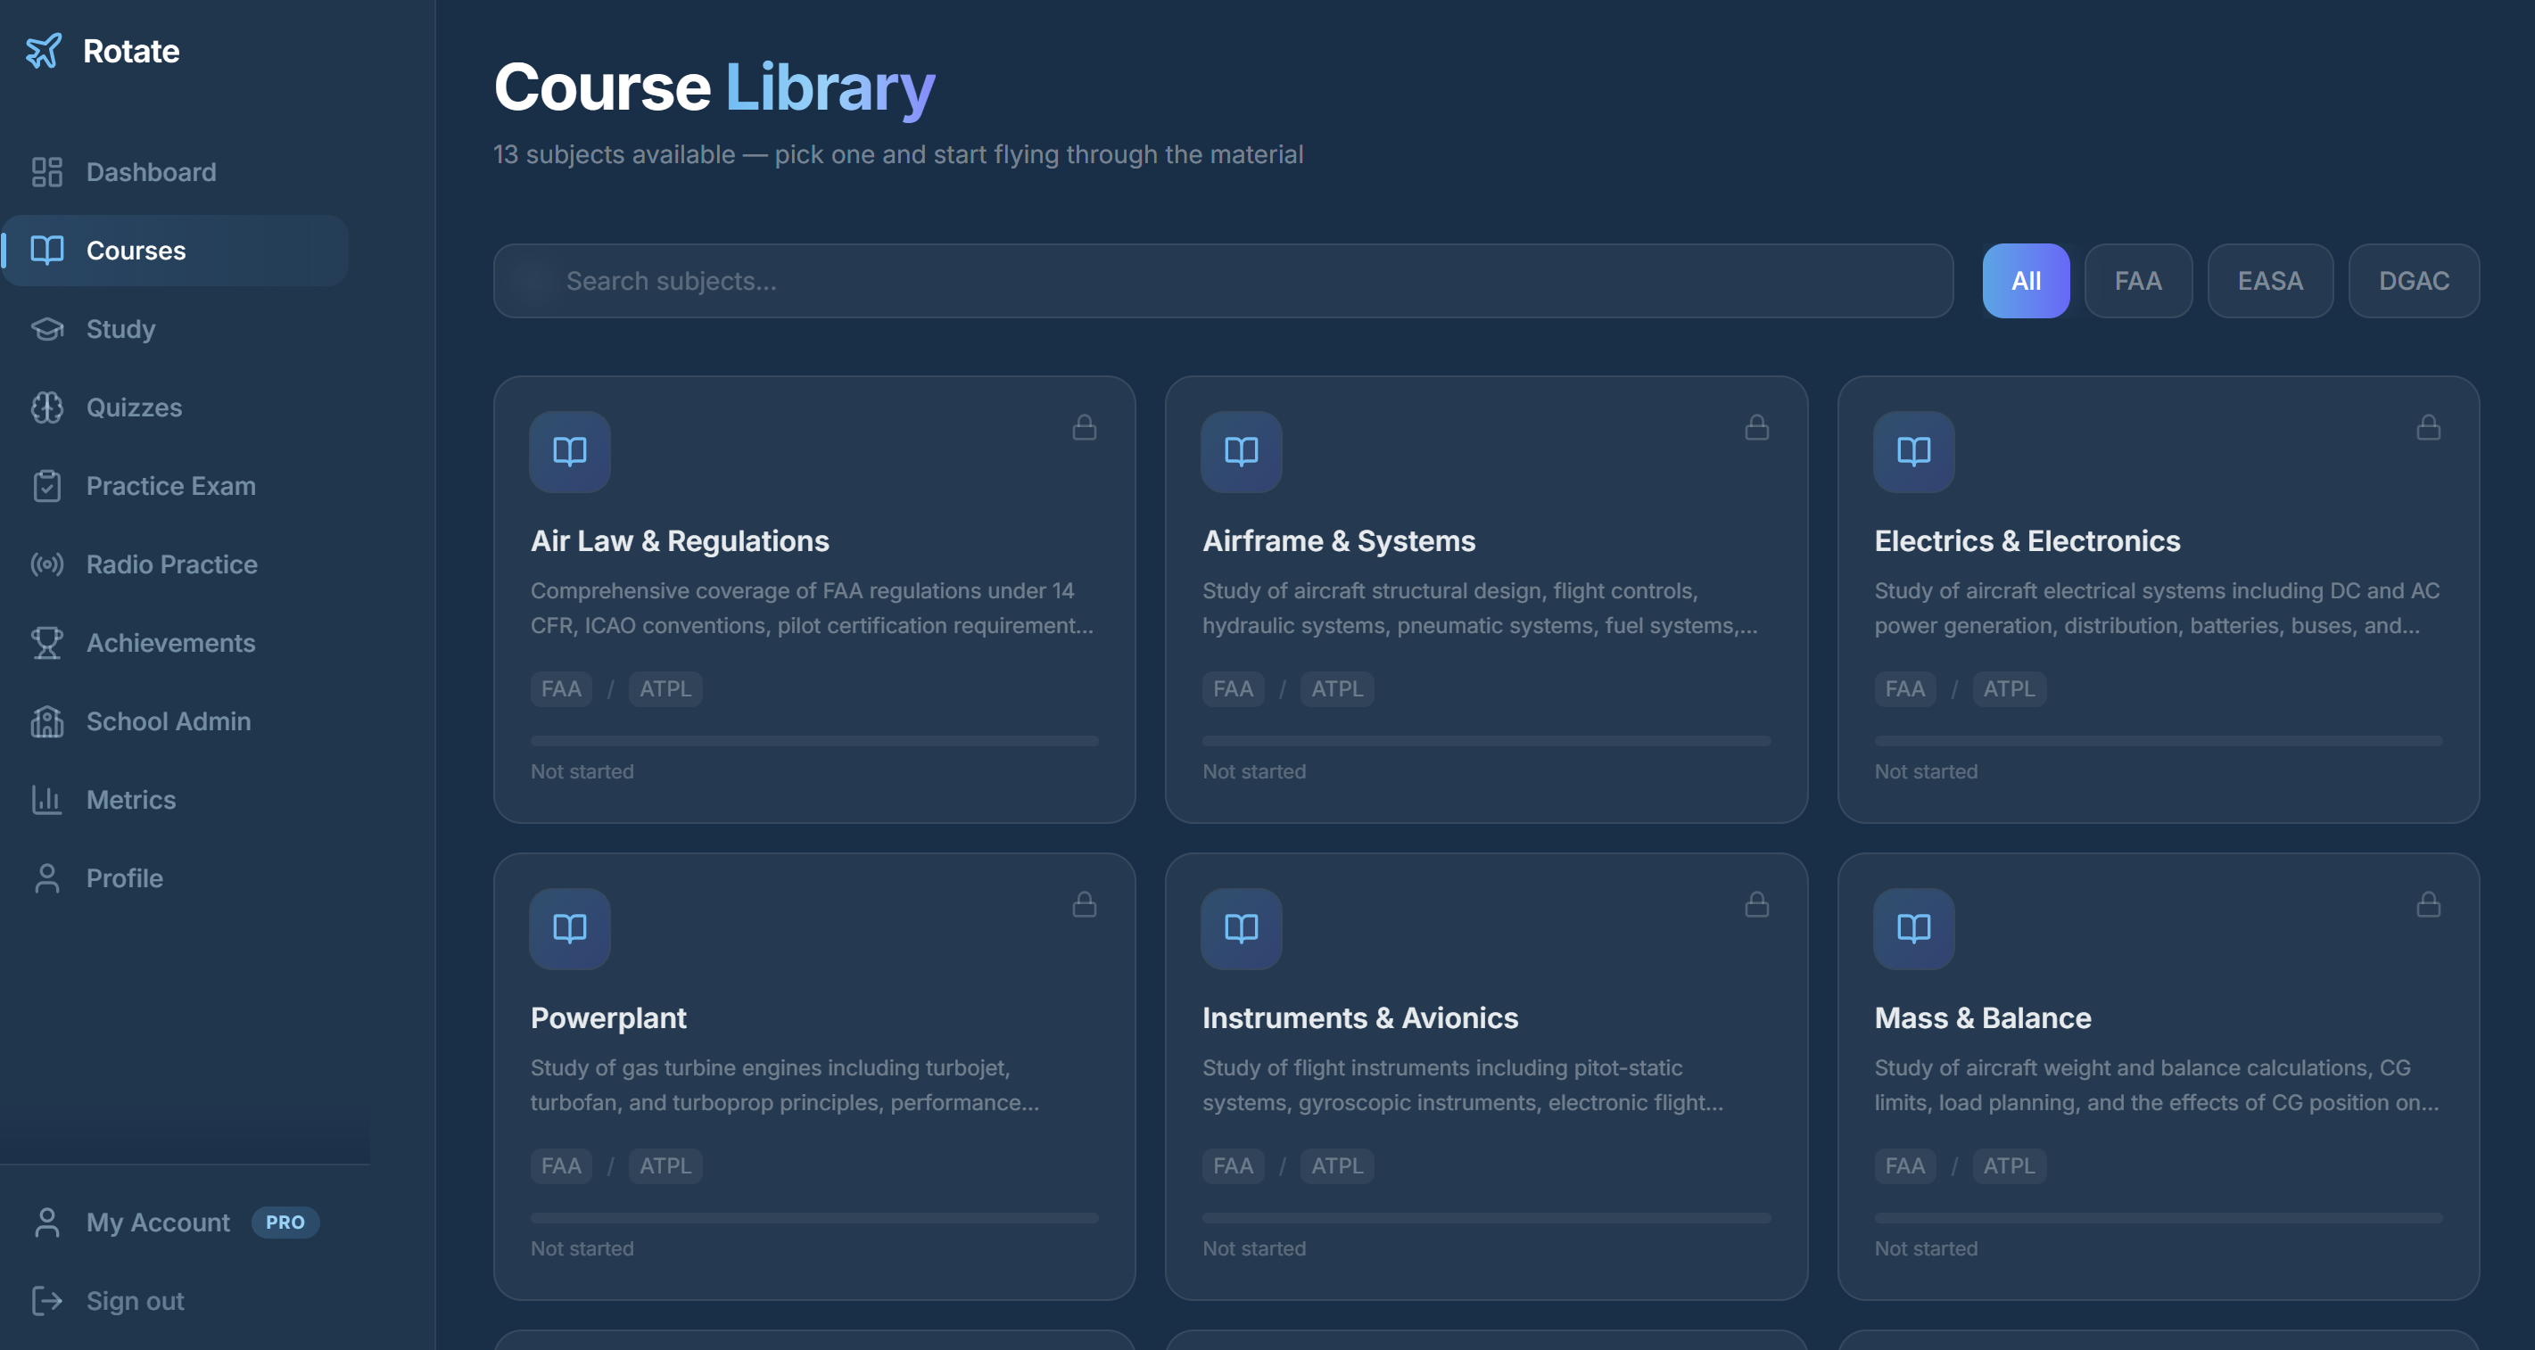This screenshot has height=1350, width=2535.
Task: Click lock icon on Mass & Balance card
Action: click(2428, 904)
